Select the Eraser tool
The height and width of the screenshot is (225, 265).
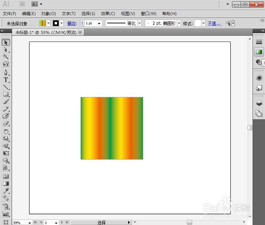tap(6, 123)
